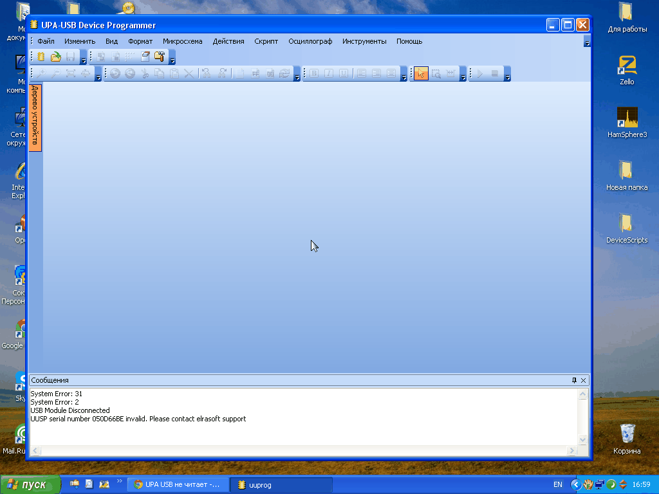Click the floppy disk save icon
The width and height of the screenshot is (659, 494).
click(71, 57)
